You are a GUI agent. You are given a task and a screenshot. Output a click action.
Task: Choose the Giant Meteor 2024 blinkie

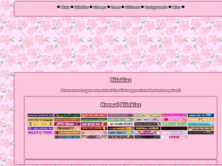click(x=94, y=124)
